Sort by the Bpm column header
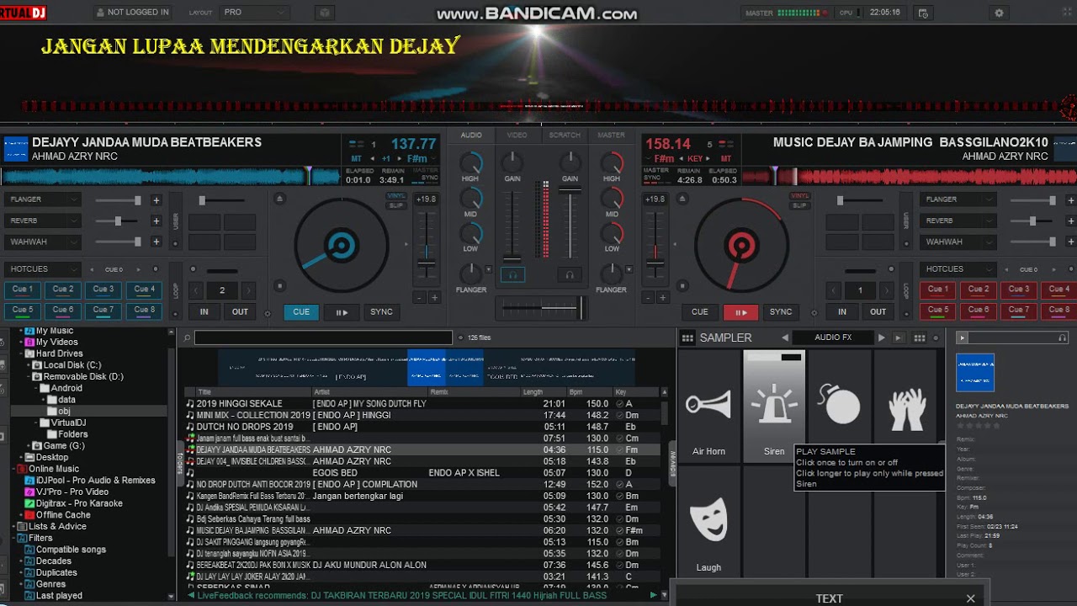Viewport: 1077px width, 606px height. tap(589, 392)
